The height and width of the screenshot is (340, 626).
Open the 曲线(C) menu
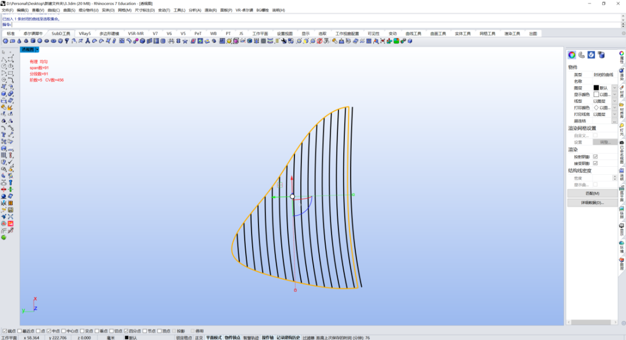(53, 10)
